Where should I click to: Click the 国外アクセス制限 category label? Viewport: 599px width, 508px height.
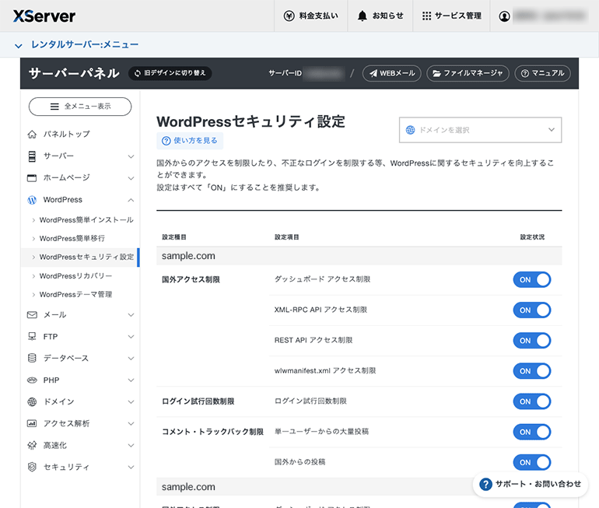(x=191, y=279)
